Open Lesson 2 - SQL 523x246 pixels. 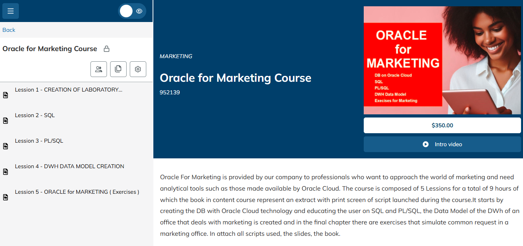coord(35,115)
